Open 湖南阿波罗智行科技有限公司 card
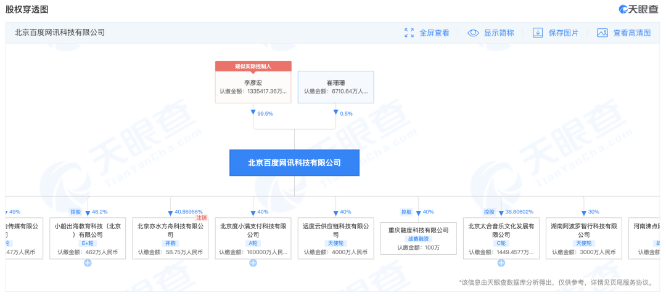 584,238
